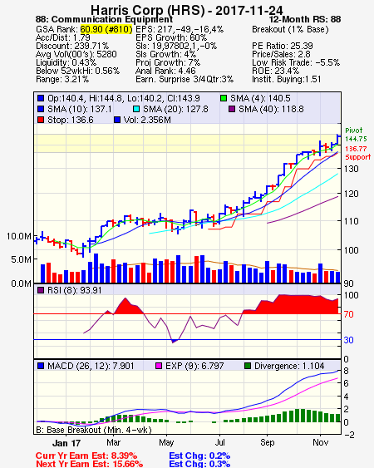This screenshot has height=468, width=374.
Task: Click Est Chg: 0.3% text
Action: tap(199, 464)
